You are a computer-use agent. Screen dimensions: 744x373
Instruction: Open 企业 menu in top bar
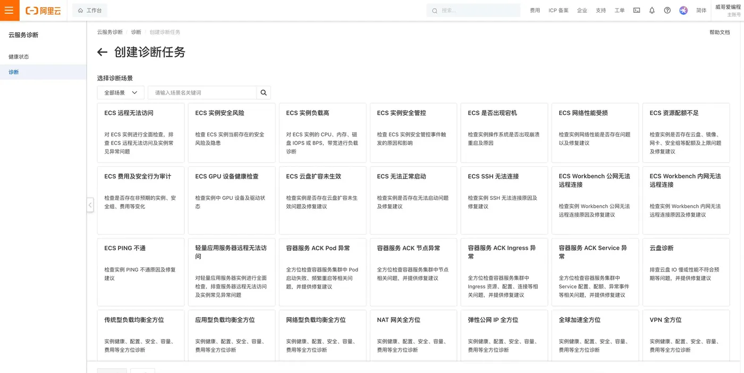click(582, 10)
